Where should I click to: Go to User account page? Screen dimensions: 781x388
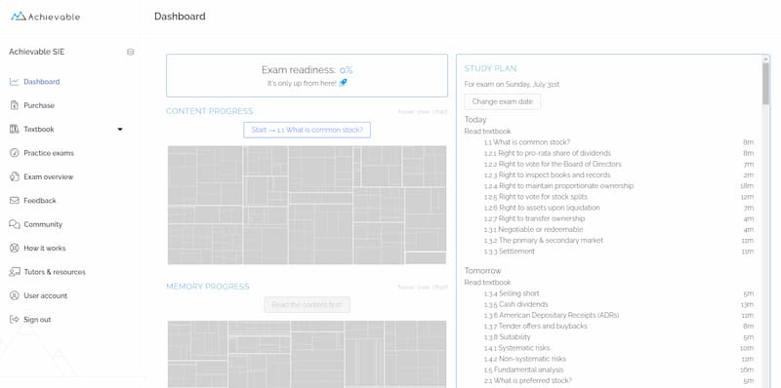(45, 295)
